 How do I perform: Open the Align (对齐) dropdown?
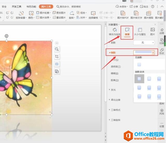click(x=82, y=17)
